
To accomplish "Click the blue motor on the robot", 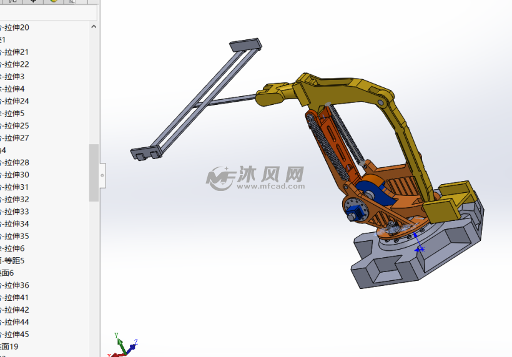I will [376, 190].
